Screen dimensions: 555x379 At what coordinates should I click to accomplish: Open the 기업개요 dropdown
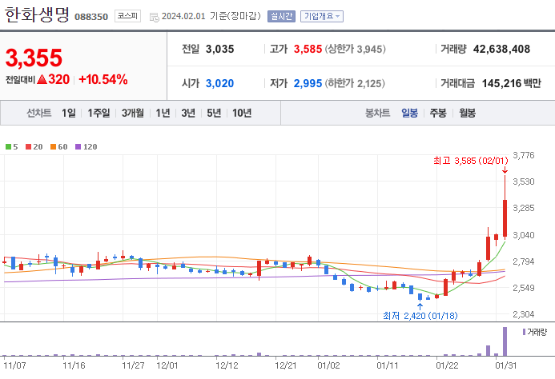[322, 16]
